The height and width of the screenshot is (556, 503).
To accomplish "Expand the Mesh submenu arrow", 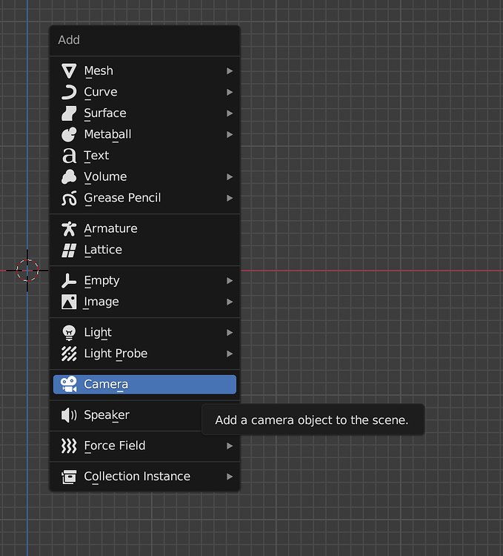I will (x=230, y=71).
